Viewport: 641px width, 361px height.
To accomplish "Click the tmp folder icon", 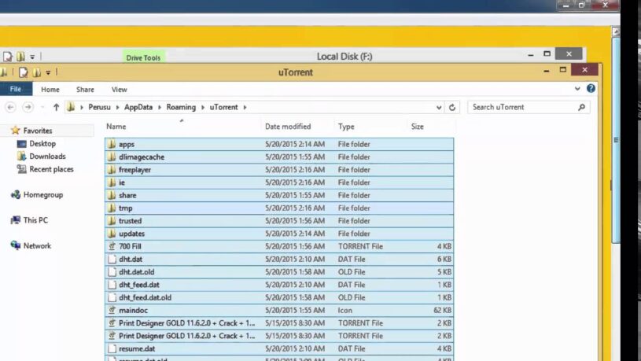I will tap(112, 208).
